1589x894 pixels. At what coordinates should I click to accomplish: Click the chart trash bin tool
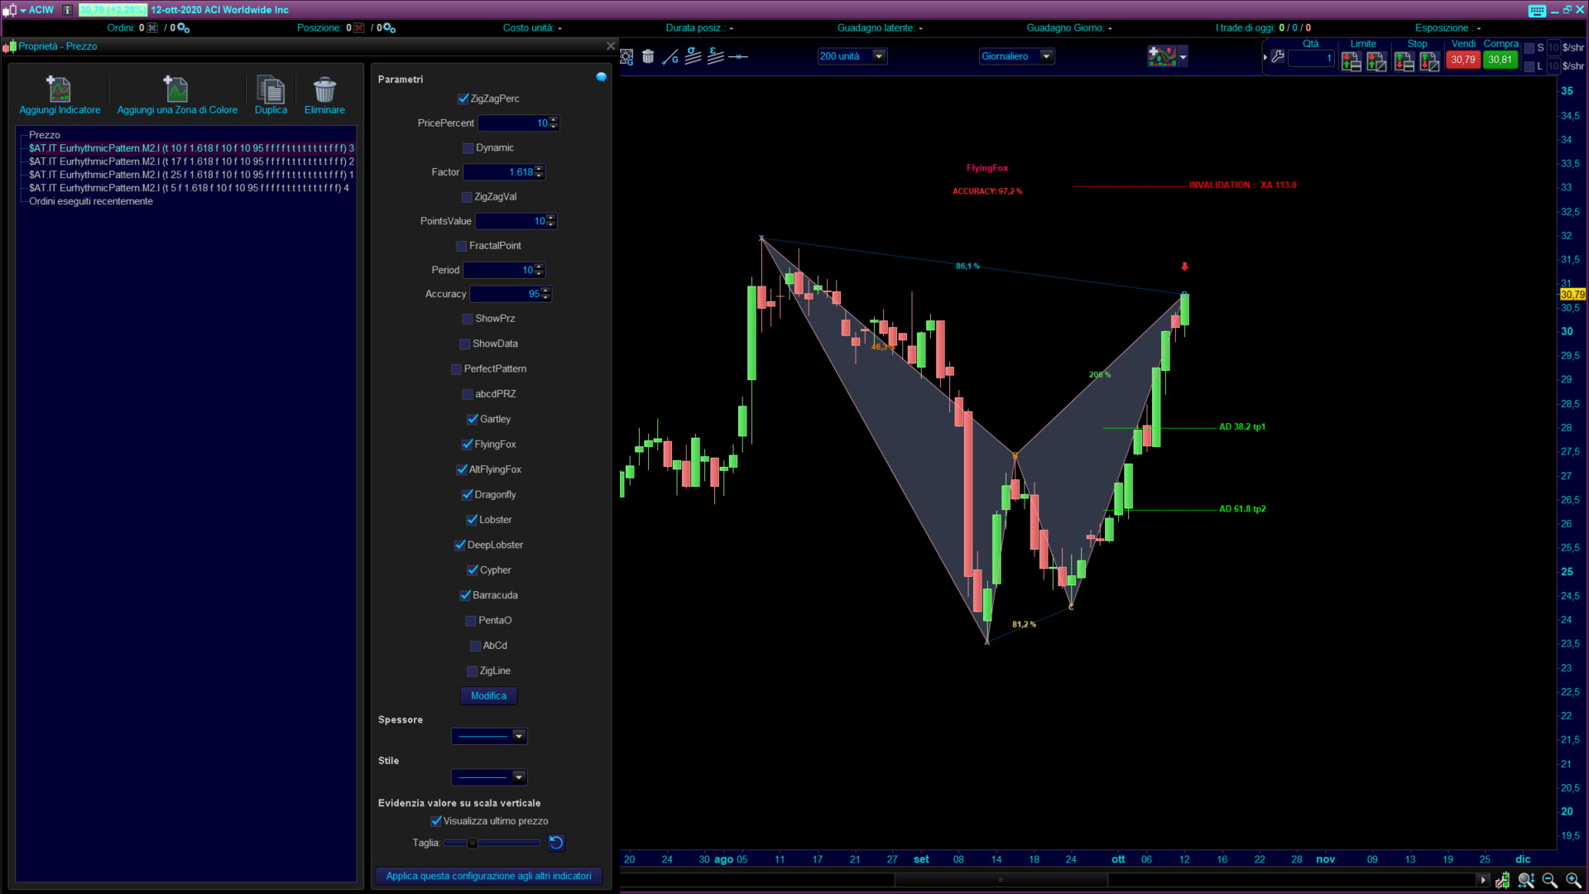[648, 56]
